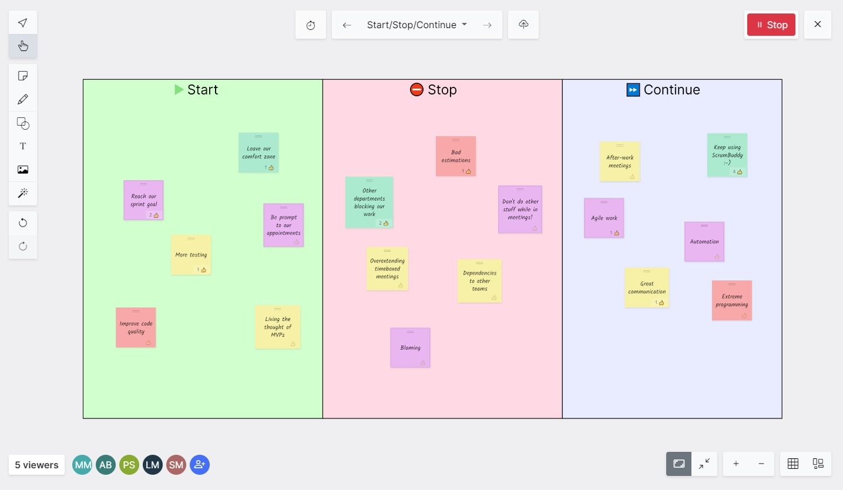Advance to the next phase arrow

(x=487, y=25)
